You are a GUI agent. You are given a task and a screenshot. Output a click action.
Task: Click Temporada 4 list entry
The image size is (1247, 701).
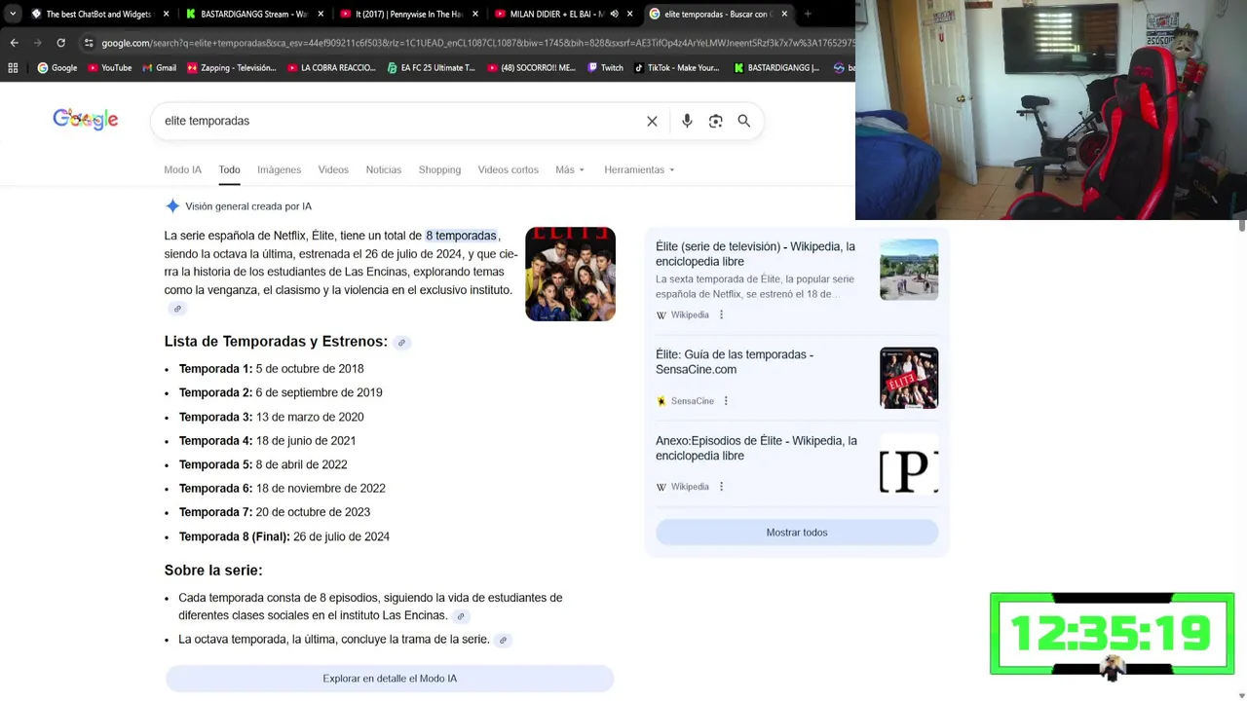coord(267,441)
